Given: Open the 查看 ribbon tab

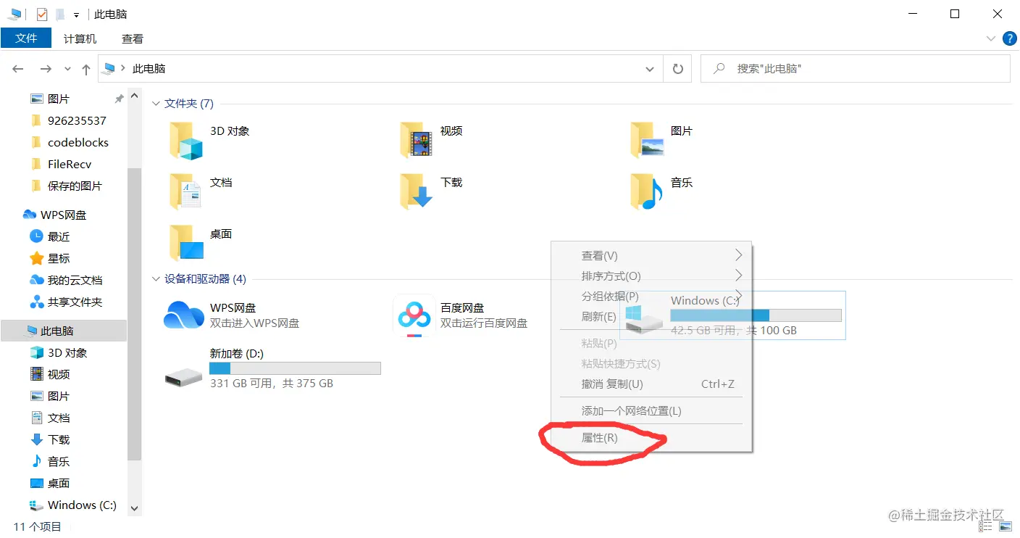Looking at the screenshot, I should [x=133, y=38].
